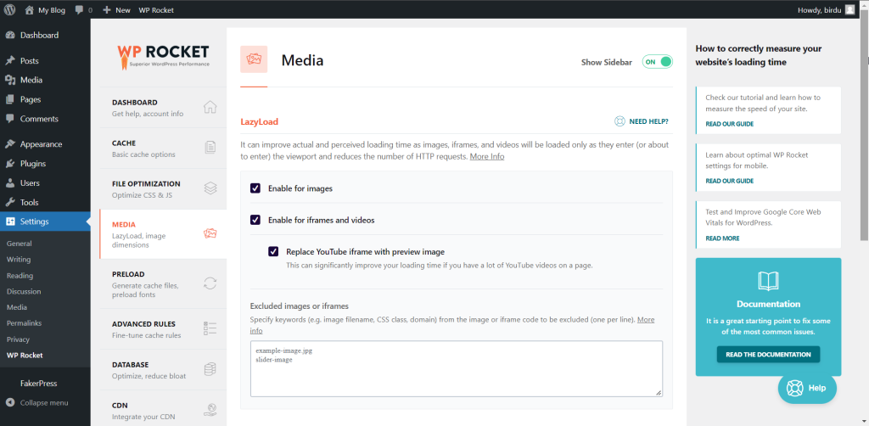Click the globe-hand icon beside CDN
The height and width of the screenshot is (426, 869).
210,409
